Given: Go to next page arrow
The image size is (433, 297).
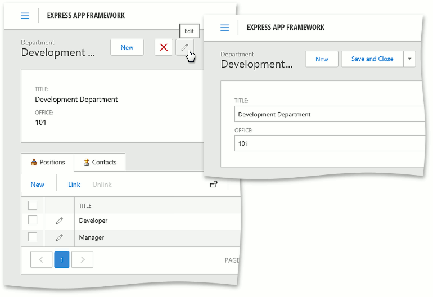Looking at the screenshot, I should click(83, 259).
